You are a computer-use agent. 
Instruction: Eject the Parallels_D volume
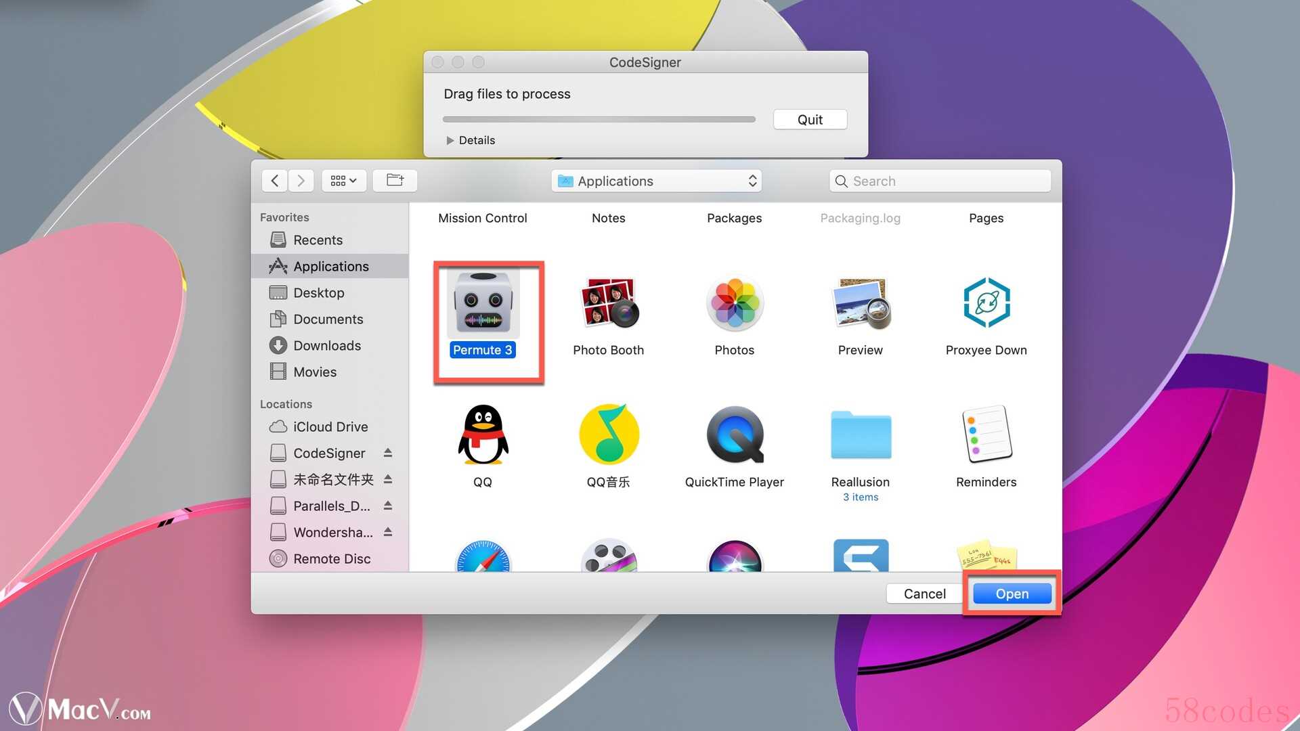point(388,506)
